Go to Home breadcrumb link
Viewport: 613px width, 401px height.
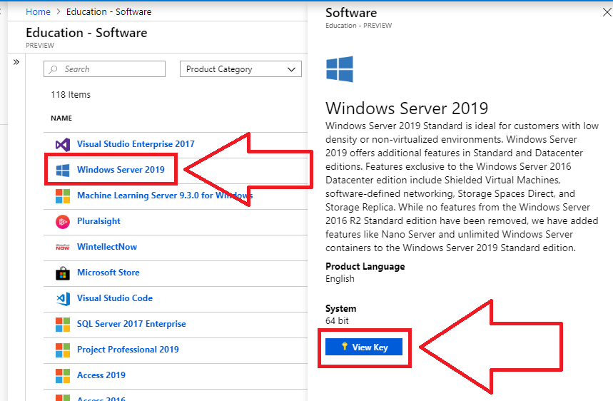38,11
